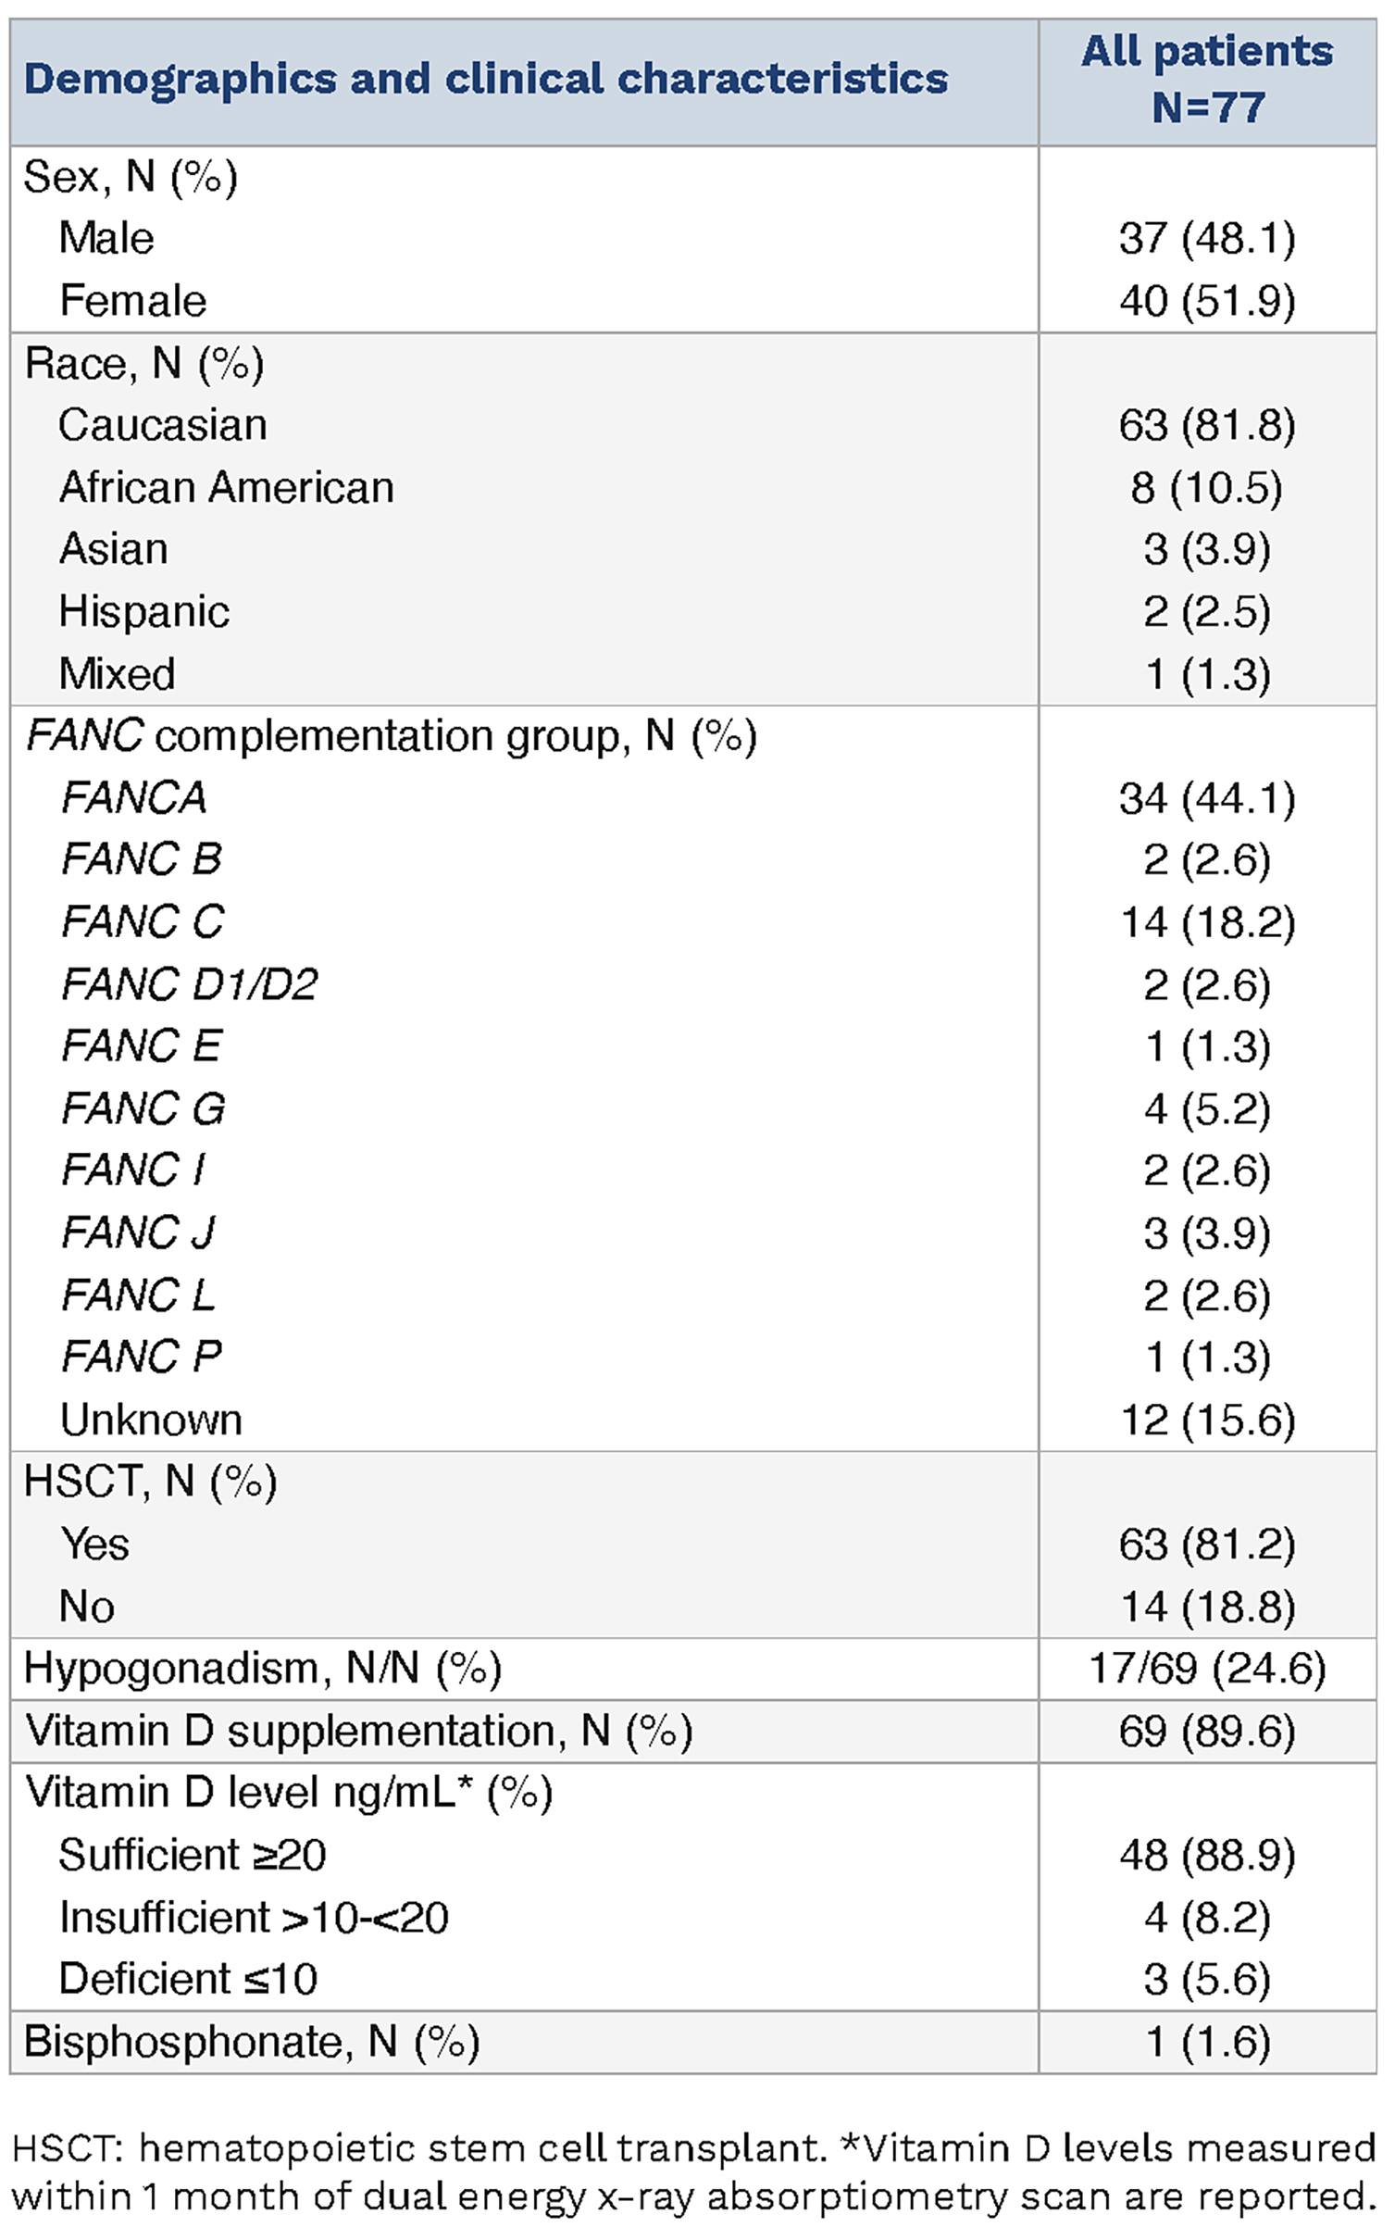Click the 'All patients N=77' column header
The width and height of the screenshot is (1395, 2227).
pos(1207,80)
